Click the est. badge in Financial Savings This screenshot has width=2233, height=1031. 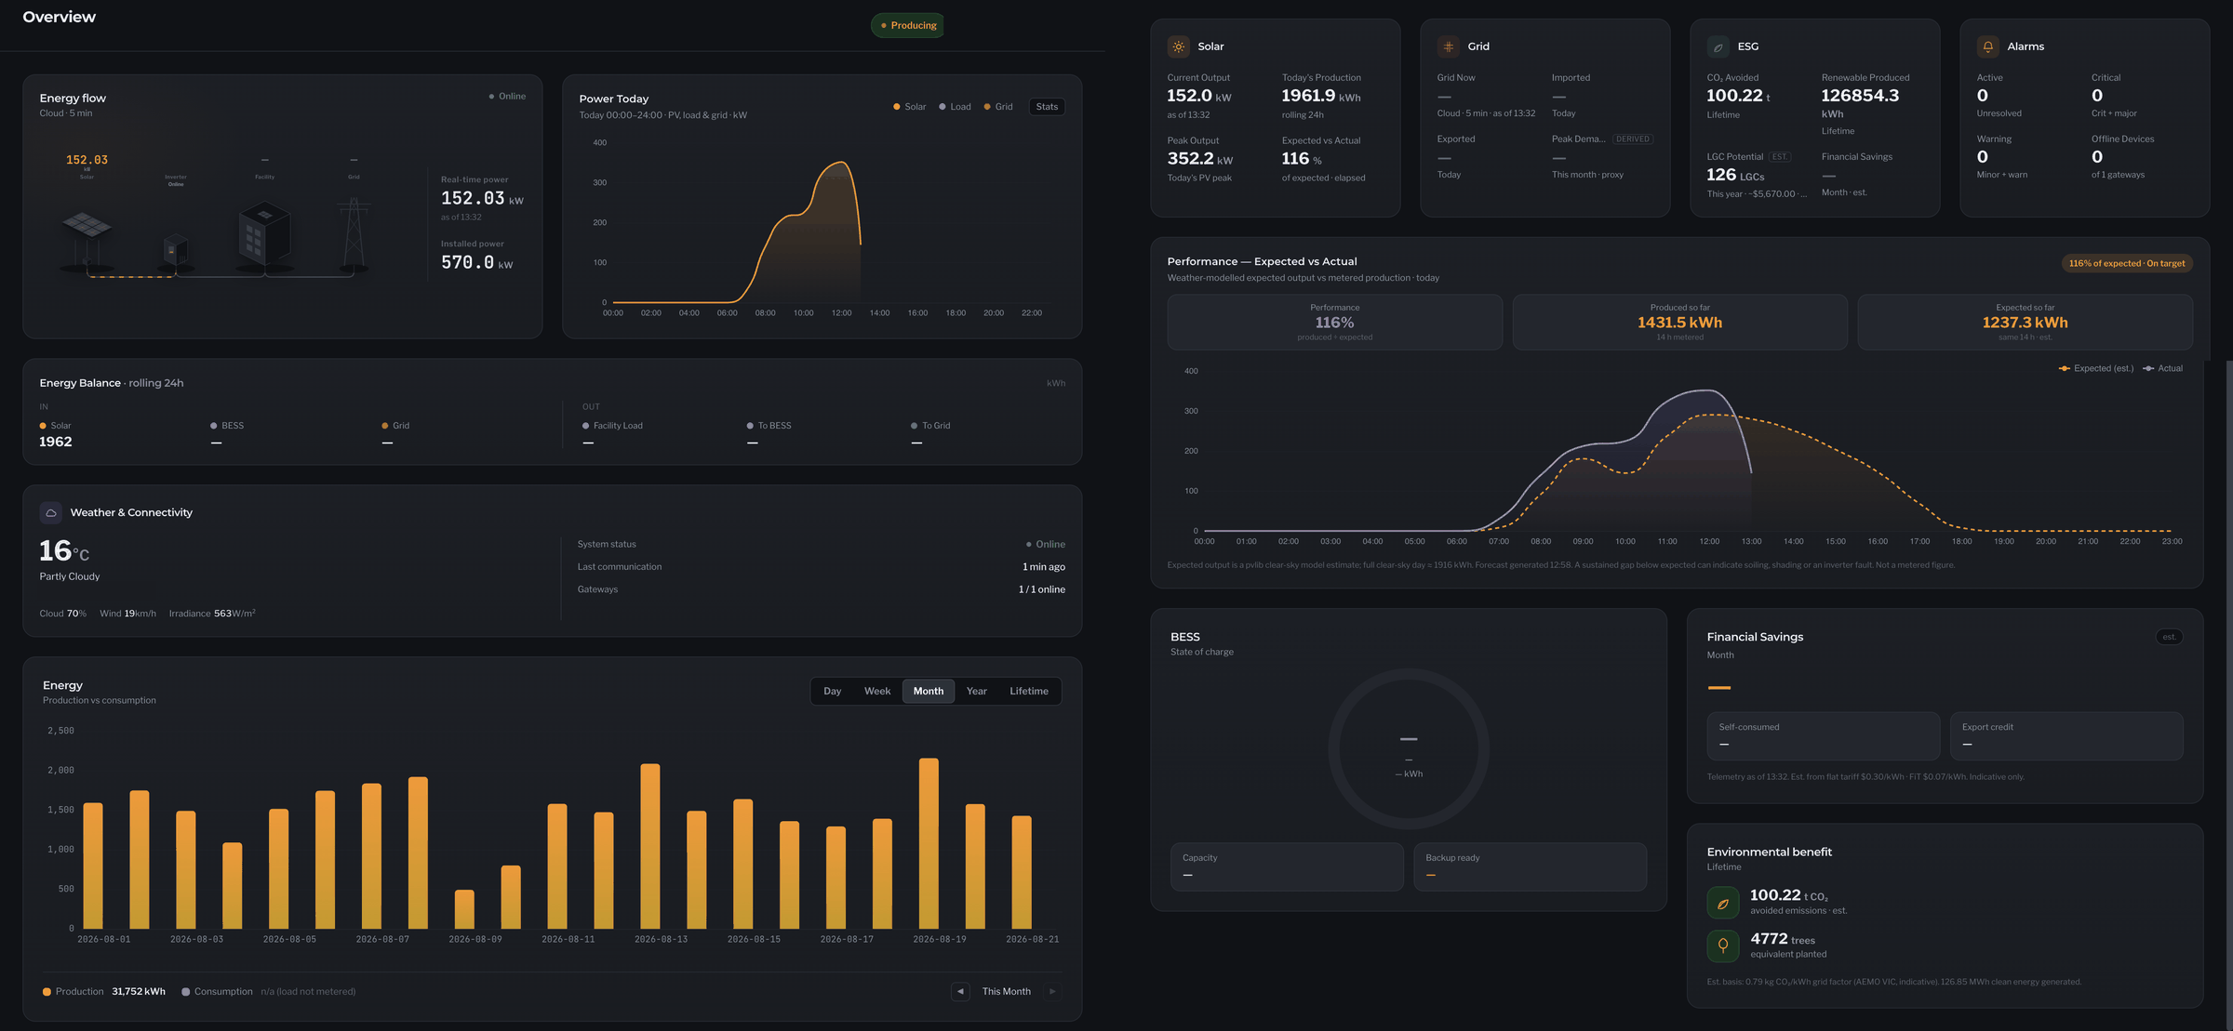2169,637
